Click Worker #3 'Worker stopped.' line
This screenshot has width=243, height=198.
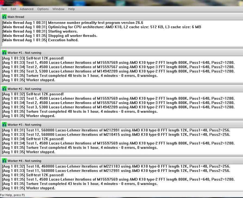click(29, 152)
